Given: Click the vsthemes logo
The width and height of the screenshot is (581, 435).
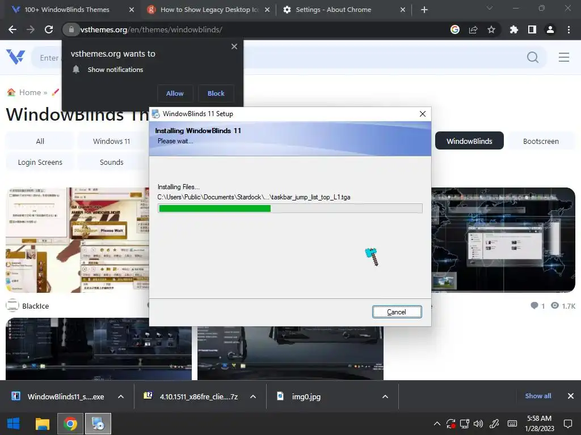Looking at the screenshot, I should [x=15, y=57].
